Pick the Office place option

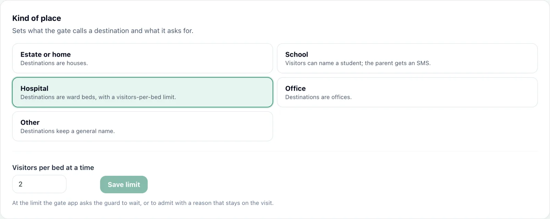[407, 92]
